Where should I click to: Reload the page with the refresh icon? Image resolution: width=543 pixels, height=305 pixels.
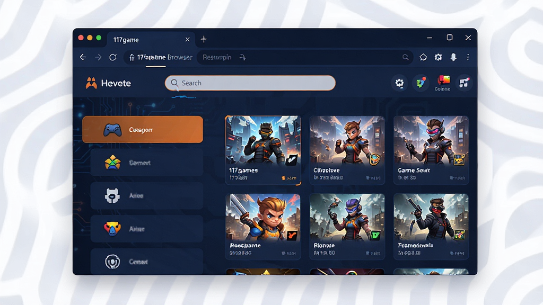pos(113,57)
